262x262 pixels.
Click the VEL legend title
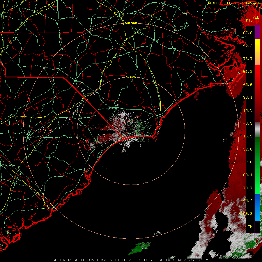pos(256,17)
